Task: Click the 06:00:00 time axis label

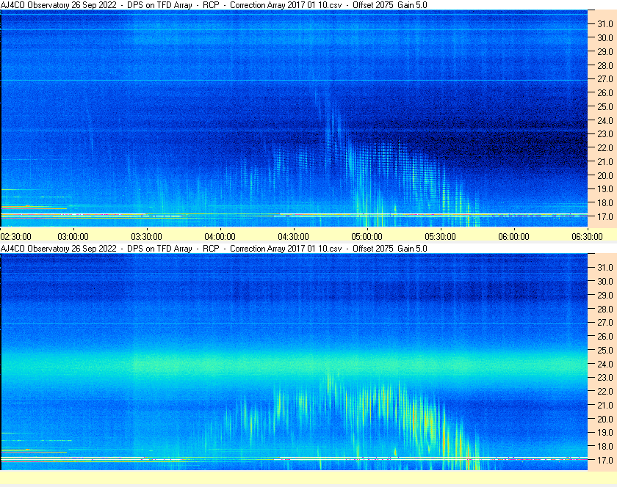Action: click(x=514, y=237)
